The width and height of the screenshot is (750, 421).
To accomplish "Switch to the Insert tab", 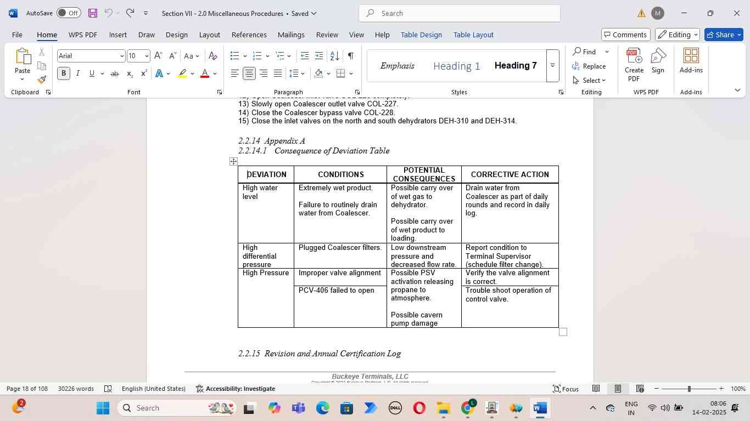I will 118,35.
